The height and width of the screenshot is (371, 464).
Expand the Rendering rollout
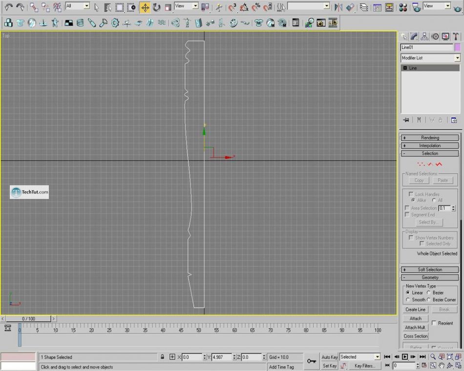(x=430, y=138)
